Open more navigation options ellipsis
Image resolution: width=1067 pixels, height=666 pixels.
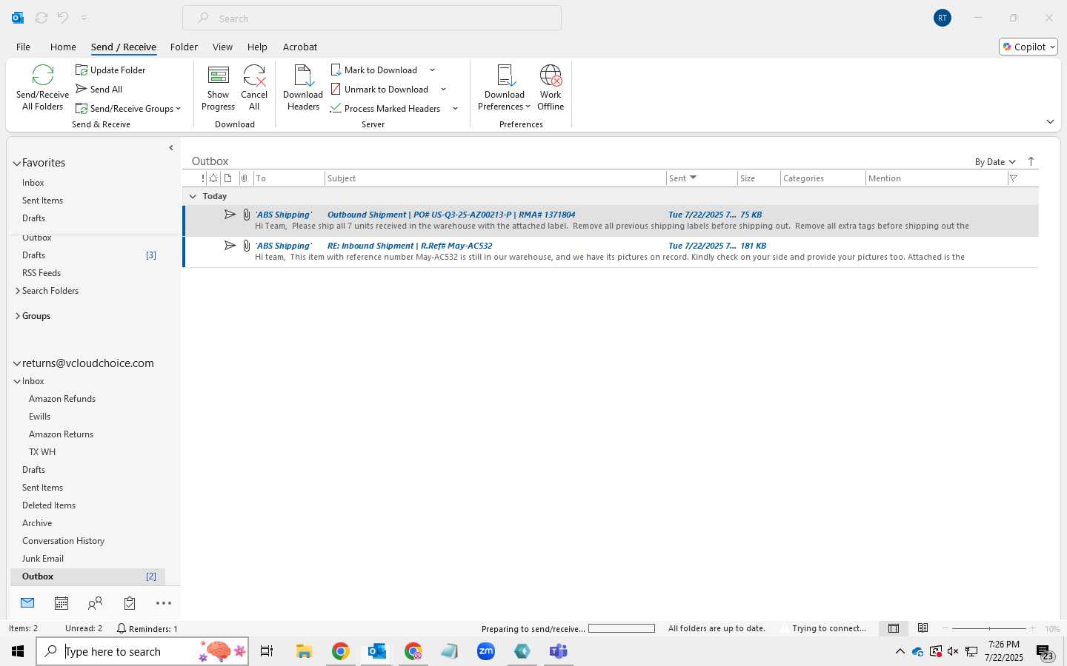pyautogui.click(x=164, y=603)
